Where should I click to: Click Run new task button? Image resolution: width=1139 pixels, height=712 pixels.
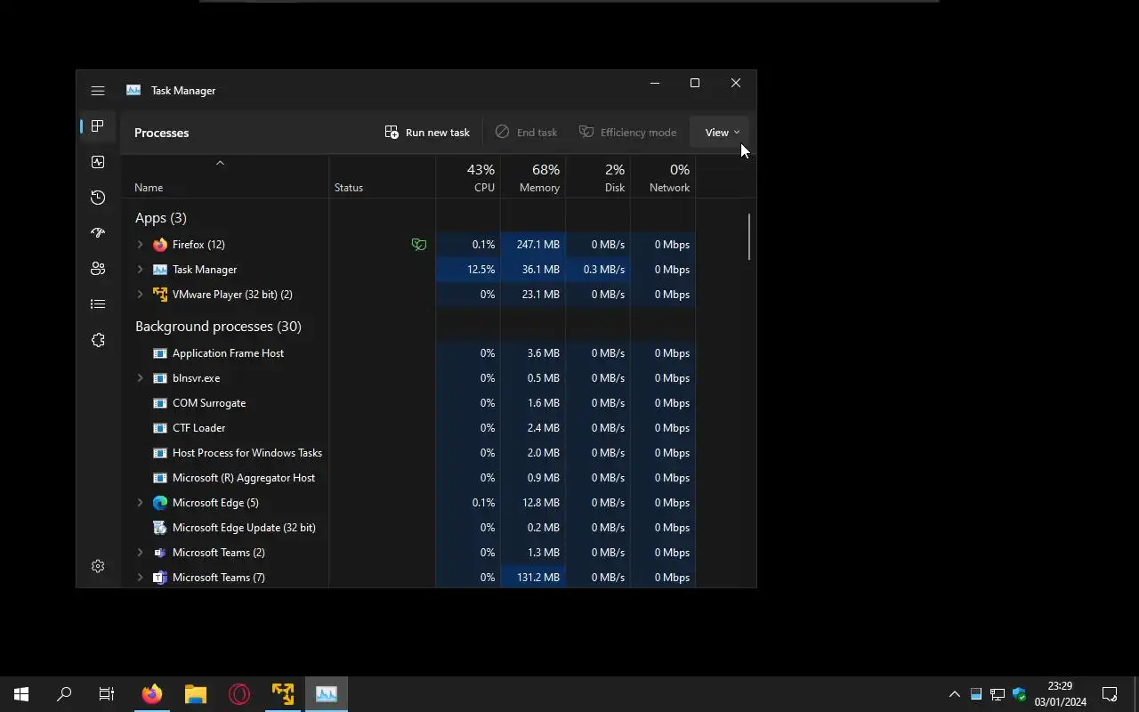point(427,132)
